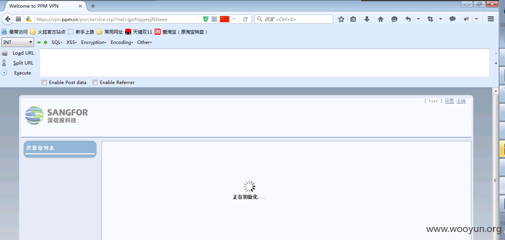The width and height of the screenshot is (505, 240).
Task: Click the smiley face toolbar icon
Action: pyautogui.click(x=394, y=19)
